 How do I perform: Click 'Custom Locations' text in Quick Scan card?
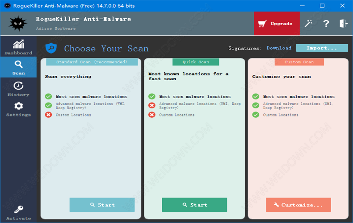[x=177, y=115]
